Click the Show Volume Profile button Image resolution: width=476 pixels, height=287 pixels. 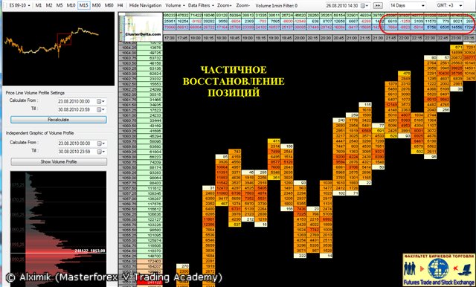pyautogui.click(x=59, y=161)
